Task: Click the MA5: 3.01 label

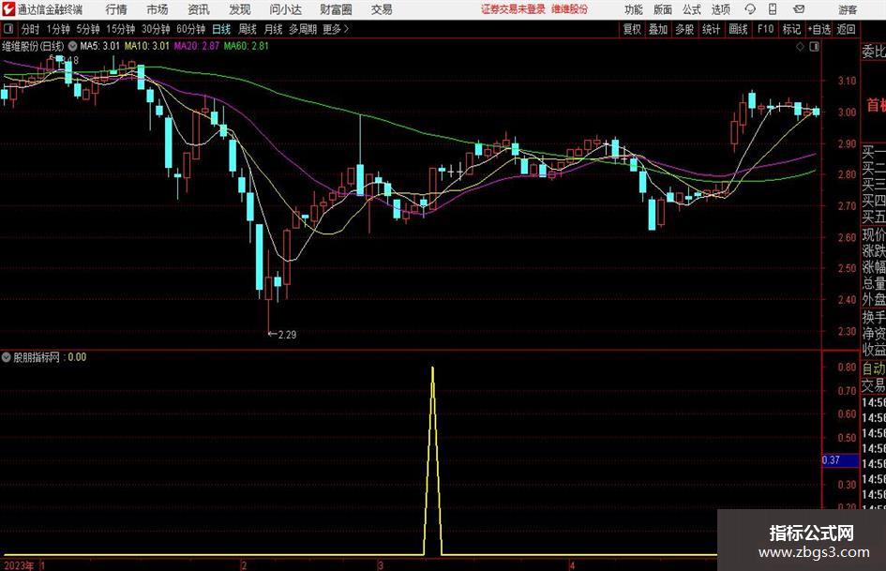Action: pyautogui.click(x=100, y=46)
